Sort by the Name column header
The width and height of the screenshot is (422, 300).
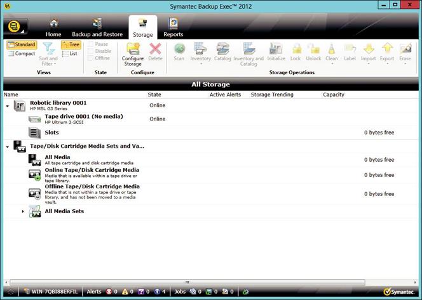11,95
